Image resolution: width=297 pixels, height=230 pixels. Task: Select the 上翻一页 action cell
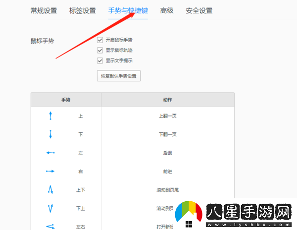[x=168, y=116]
